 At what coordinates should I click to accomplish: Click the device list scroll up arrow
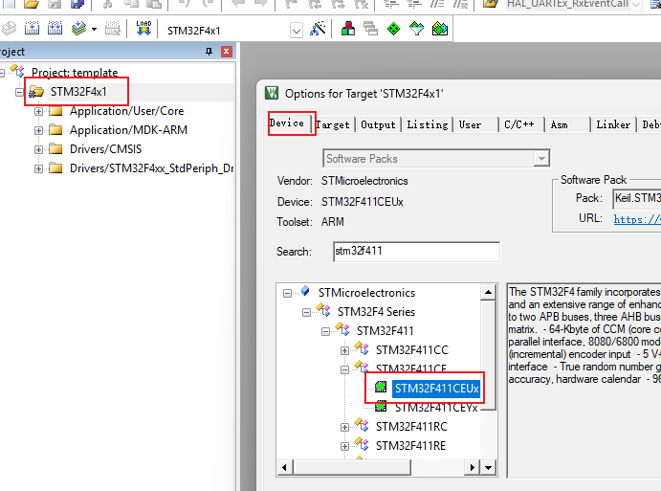488,292
